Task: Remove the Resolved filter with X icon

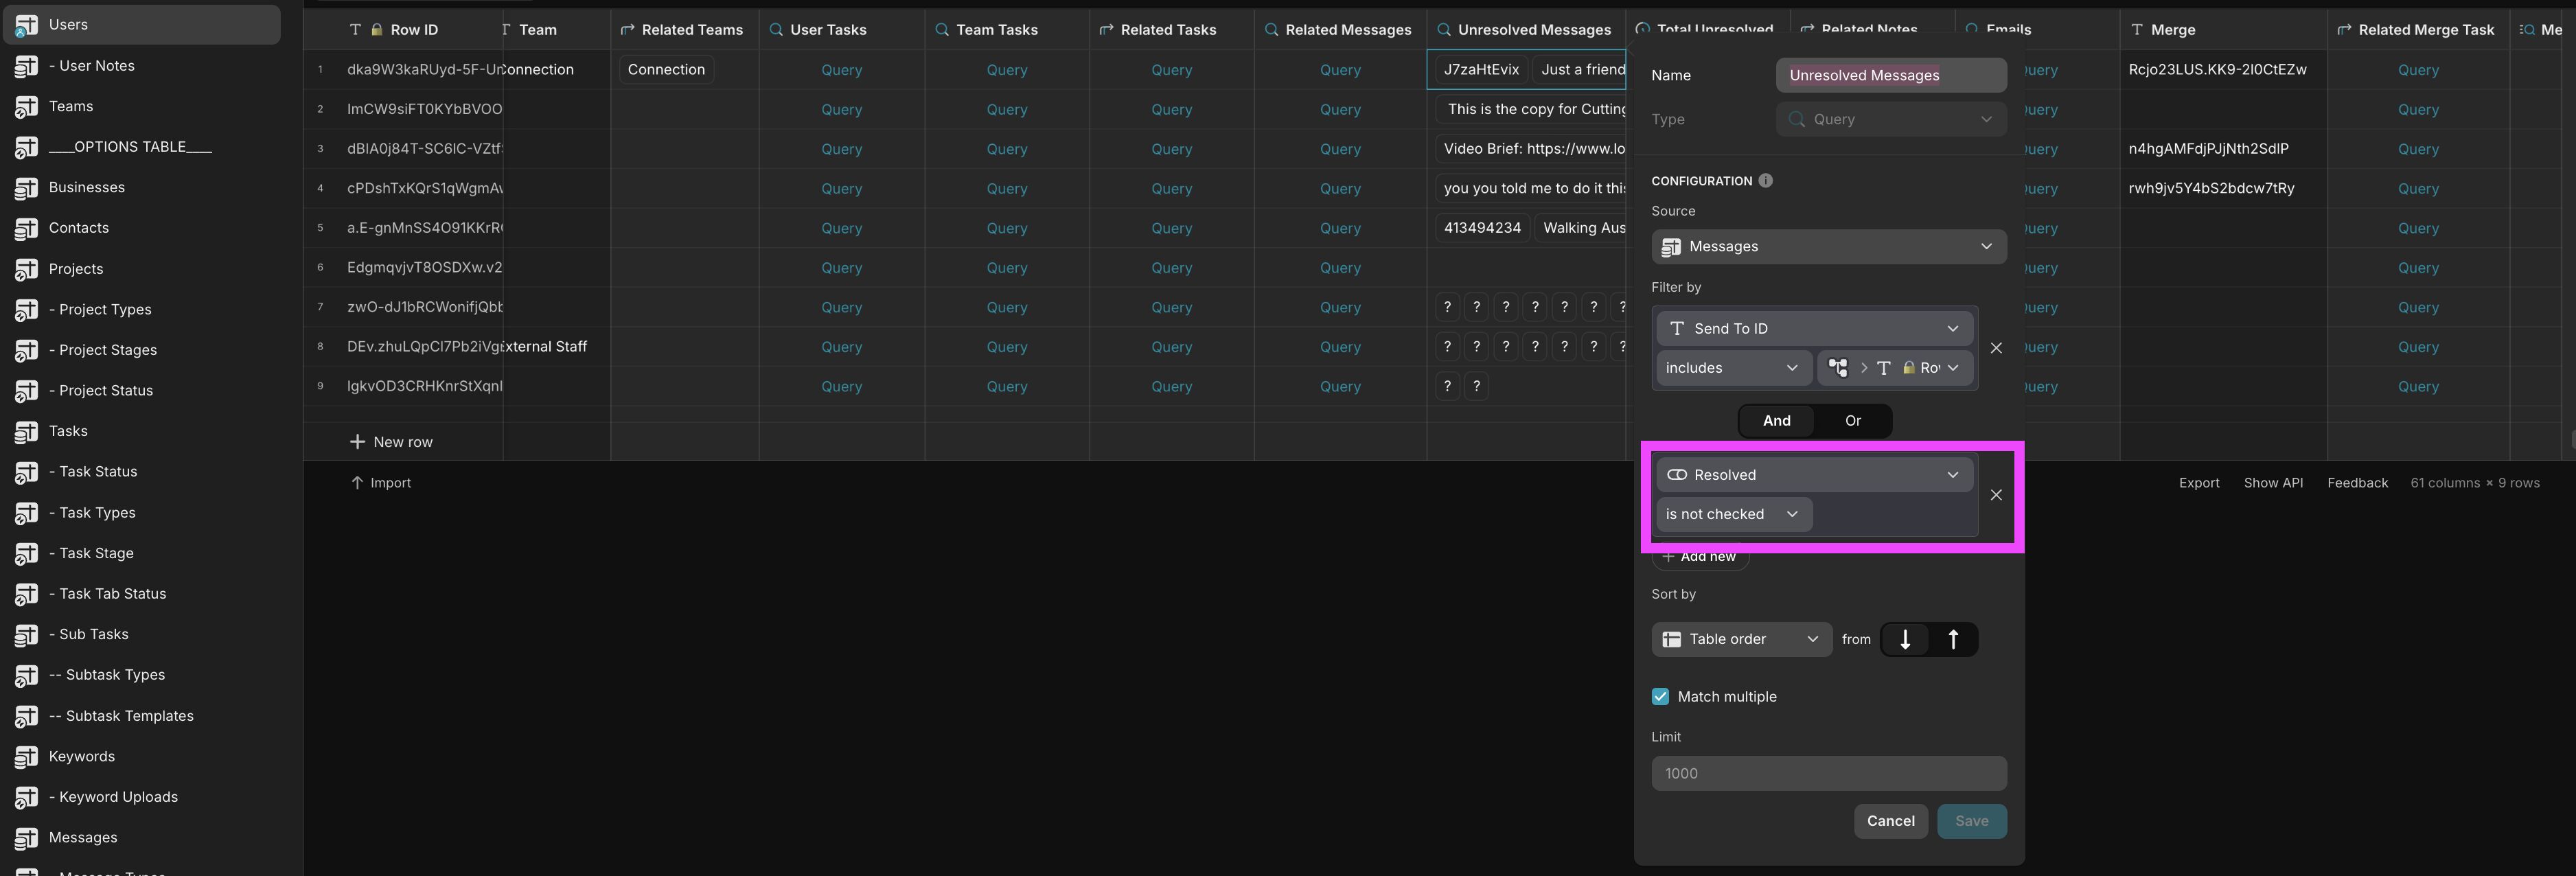Action: click(1995, 495)
